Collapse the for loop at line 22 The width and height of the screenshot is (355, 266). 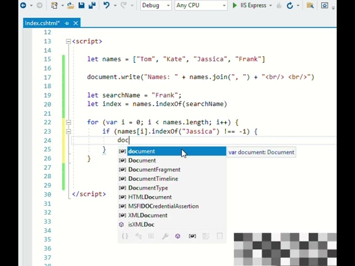[x=68, y=122]
